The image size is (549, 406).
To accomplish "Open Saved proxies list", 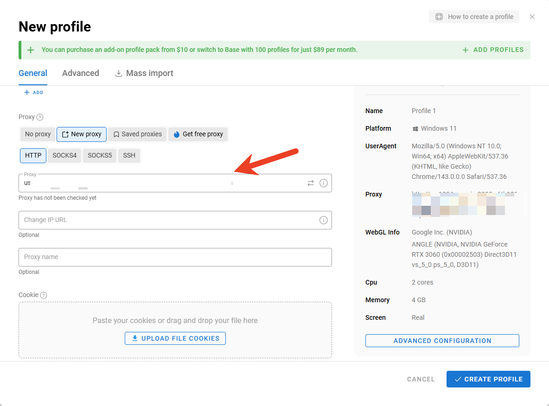I will (x=138, y=134).
